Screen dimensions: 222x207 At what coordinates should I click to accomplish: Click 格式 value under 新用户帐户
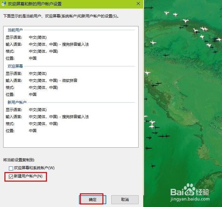43,124
